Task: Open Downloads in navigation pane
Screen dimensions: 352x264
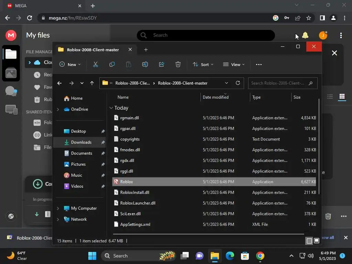Action: pyautogui.click(x=79, y=142)
